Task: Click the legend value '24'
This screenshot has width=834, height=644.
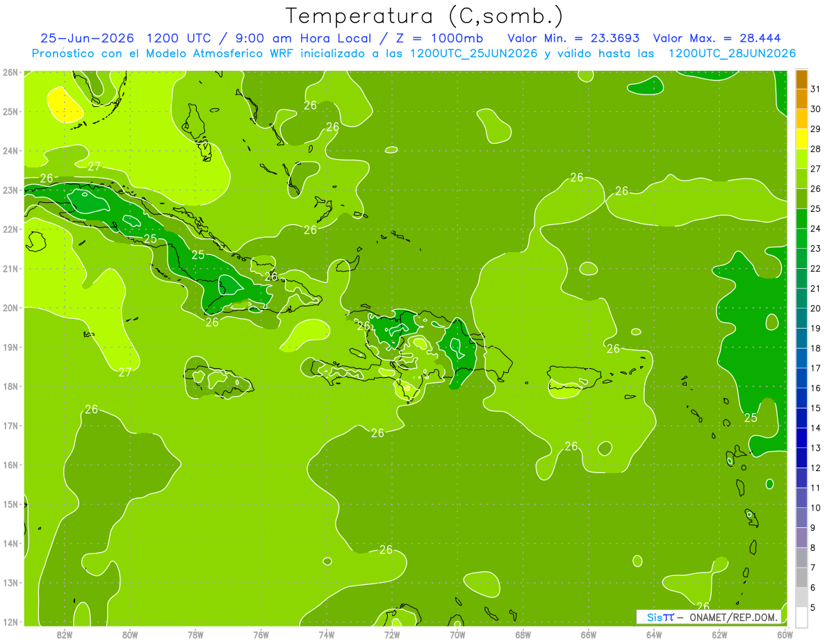Action: click(815, 229)
